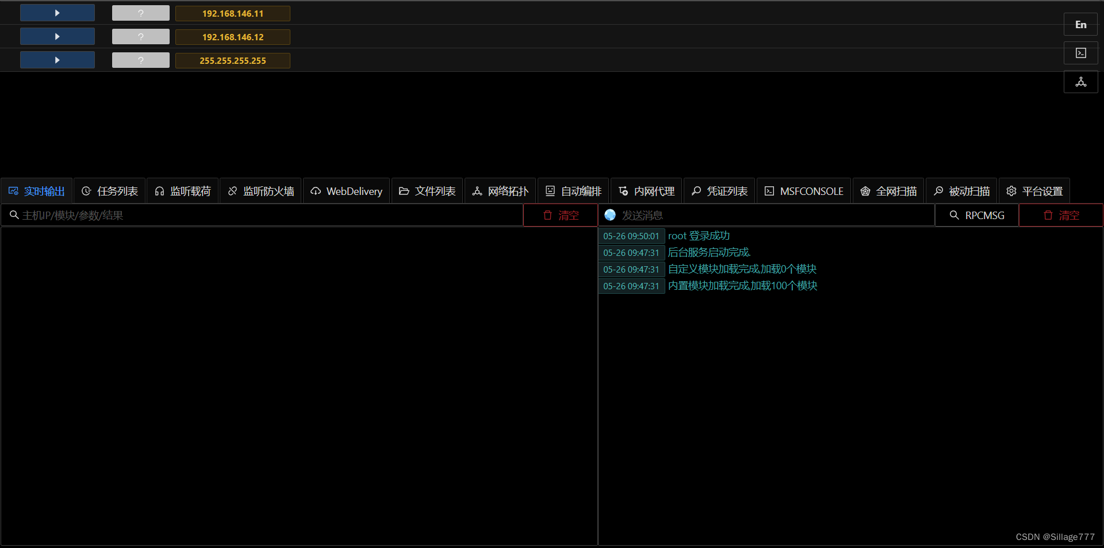
Task: Open the 任务列表 tab
Action: point(109,191)
